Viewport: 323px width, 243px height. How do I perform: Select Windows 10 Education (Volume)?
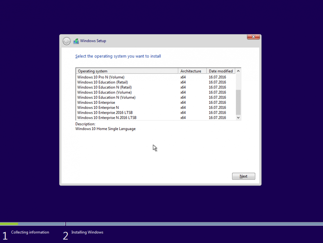tap(156, 92)
